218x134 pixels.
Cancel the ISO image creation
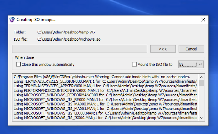click(191, 49)
